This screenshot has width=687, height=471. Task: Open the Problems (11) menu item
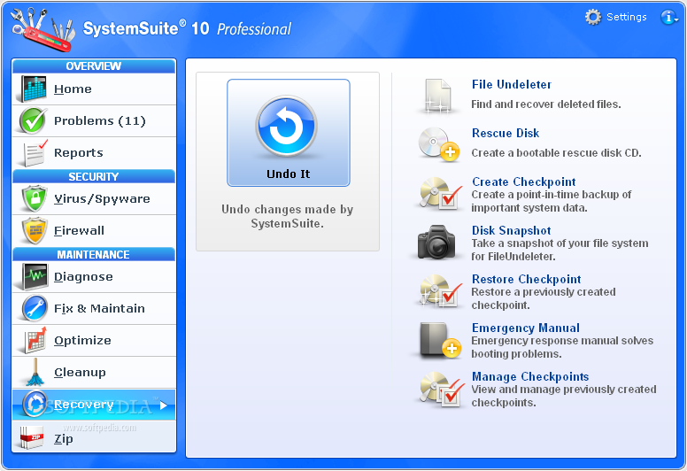94,121
